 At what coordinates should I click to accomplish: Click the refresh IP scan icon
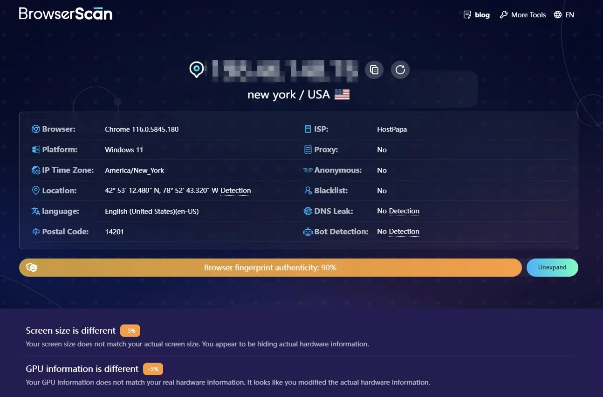coord(400,69)
